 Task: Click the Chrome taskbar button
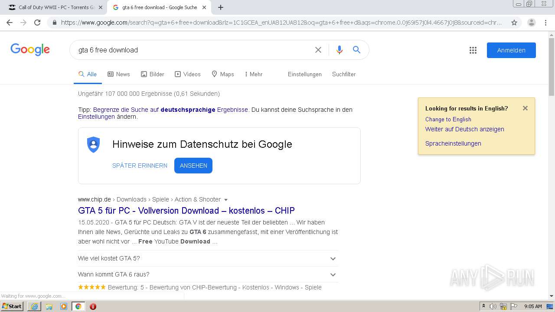tap(78, 306)
